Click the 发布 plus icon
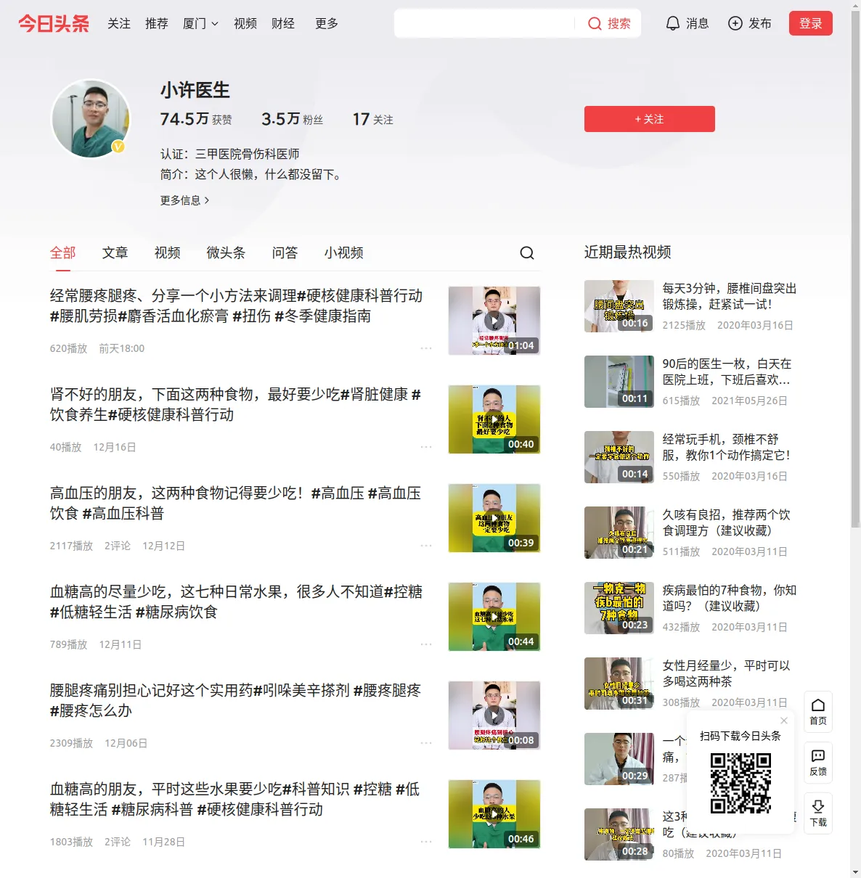The width and height of the screenshot is (861, 878). (x=735, y=23)
